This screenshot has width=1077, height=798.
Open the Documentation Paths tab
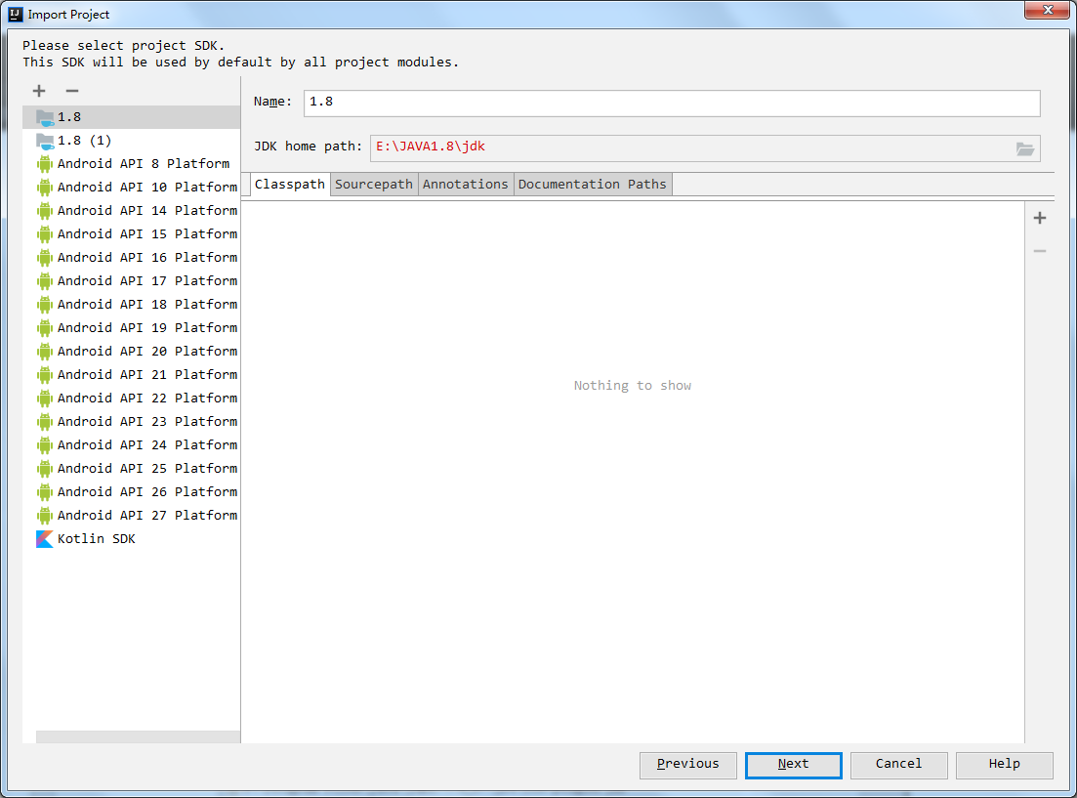592,185
